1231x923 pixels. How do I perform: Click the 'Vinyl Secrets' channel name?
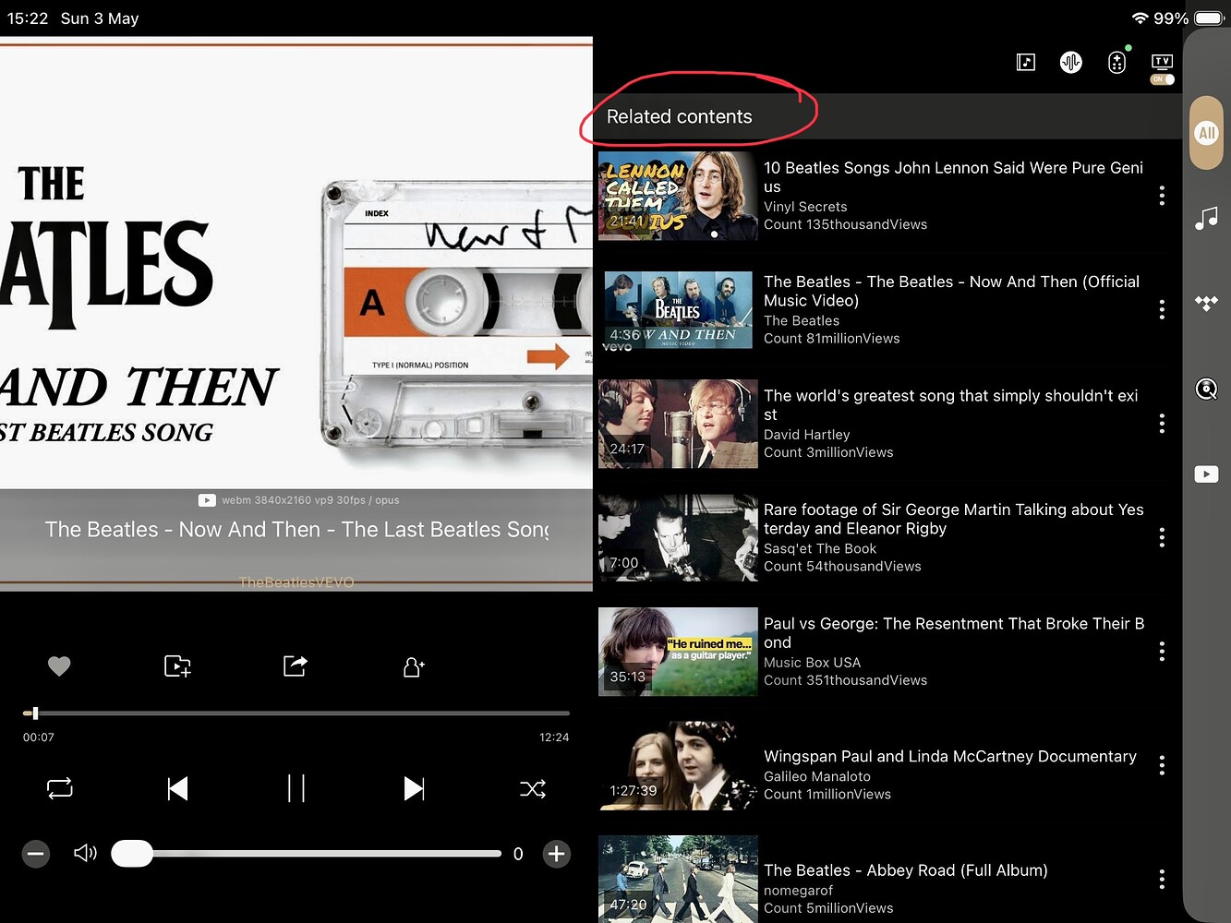(x=805, y=207)
